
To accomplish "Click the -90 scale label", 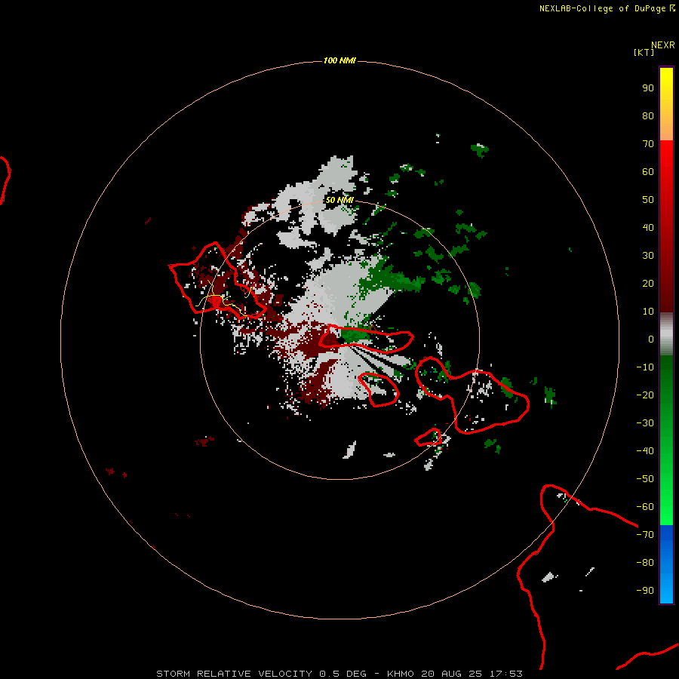I will click(645, 591).
